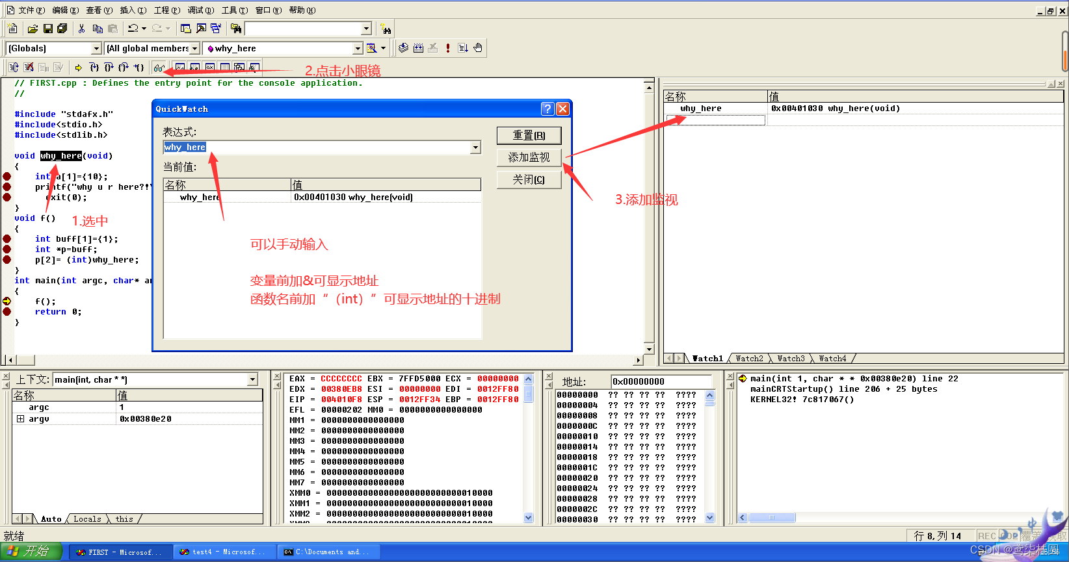Switch to the this tab
Viewport: 1069px width, 562px height.
[x=124, y=519]
